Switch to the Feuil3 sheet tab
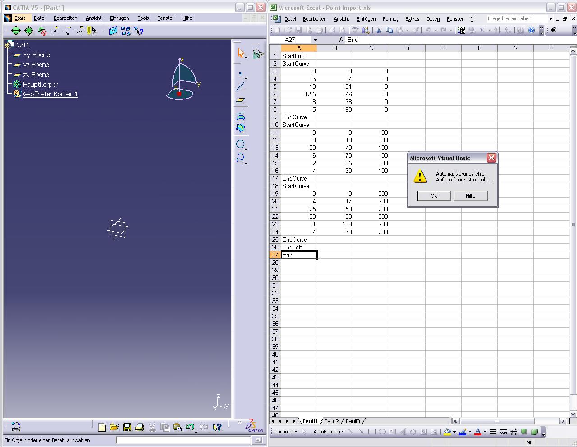This screenshot has height=447, width=577. (x=353, y=421)
